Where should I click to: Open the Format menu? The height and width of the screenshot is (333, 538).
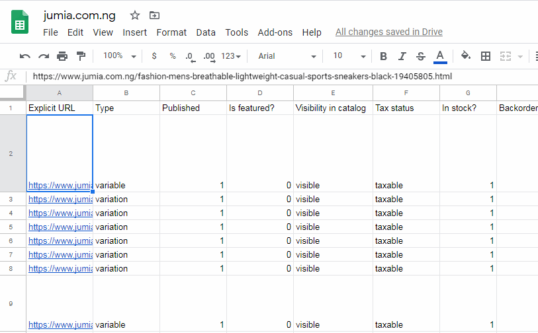171,32
